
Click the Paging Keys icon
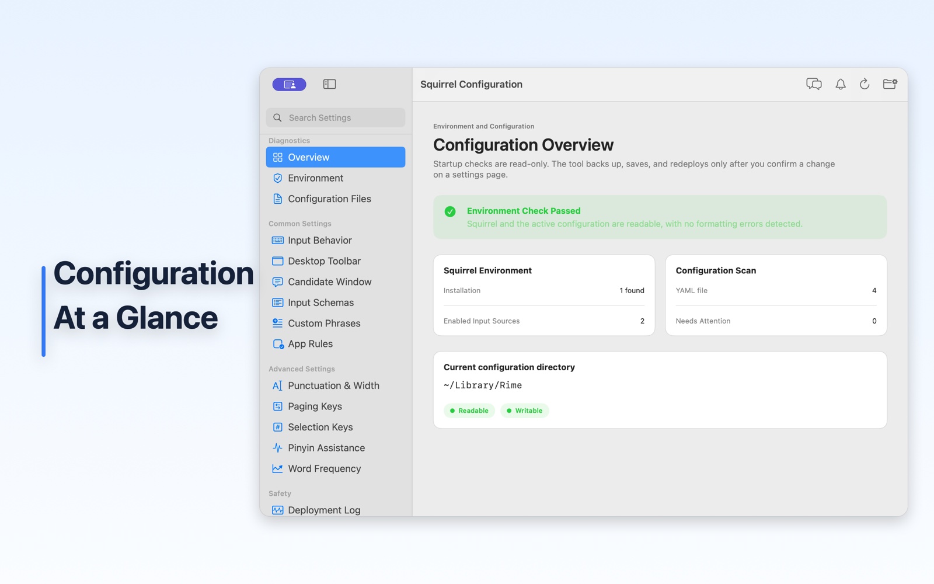pos(278,406)
